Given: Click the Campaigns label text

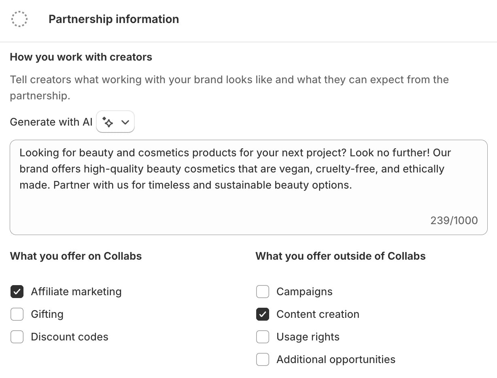Looking at the screenshot, I should [304, 292].
